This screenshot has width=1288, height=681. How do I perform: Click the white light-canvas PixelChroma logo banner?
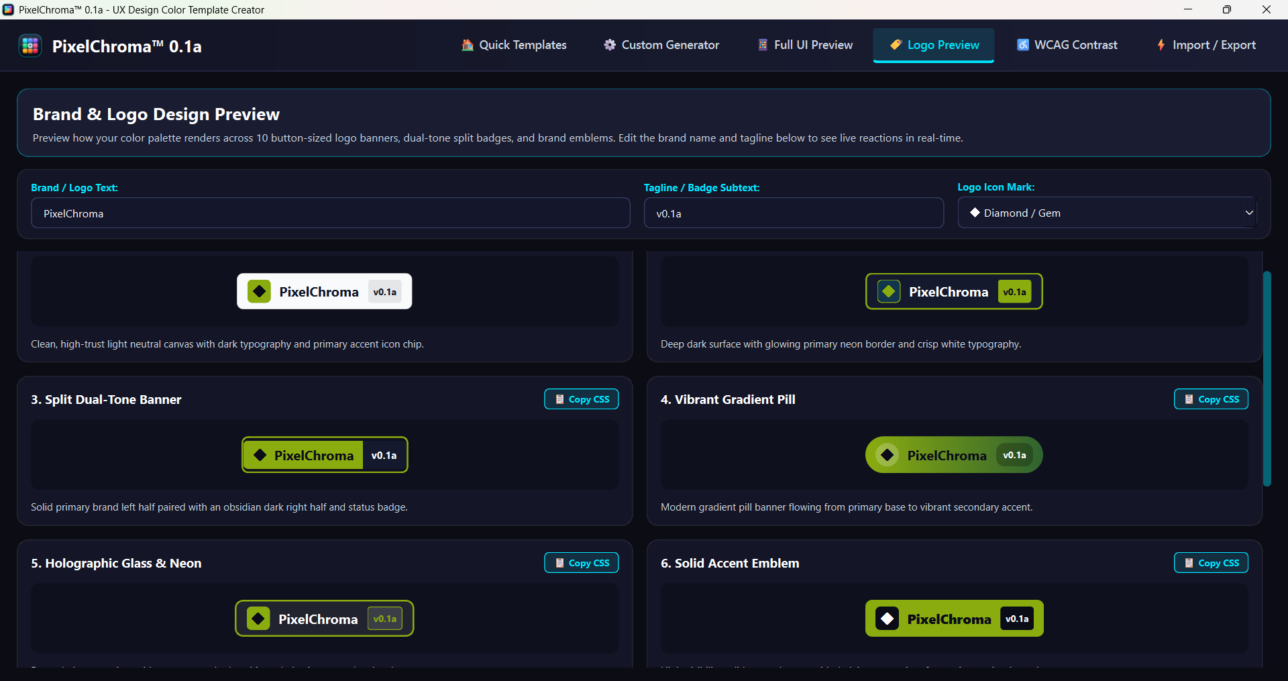[x=325, y=291]
